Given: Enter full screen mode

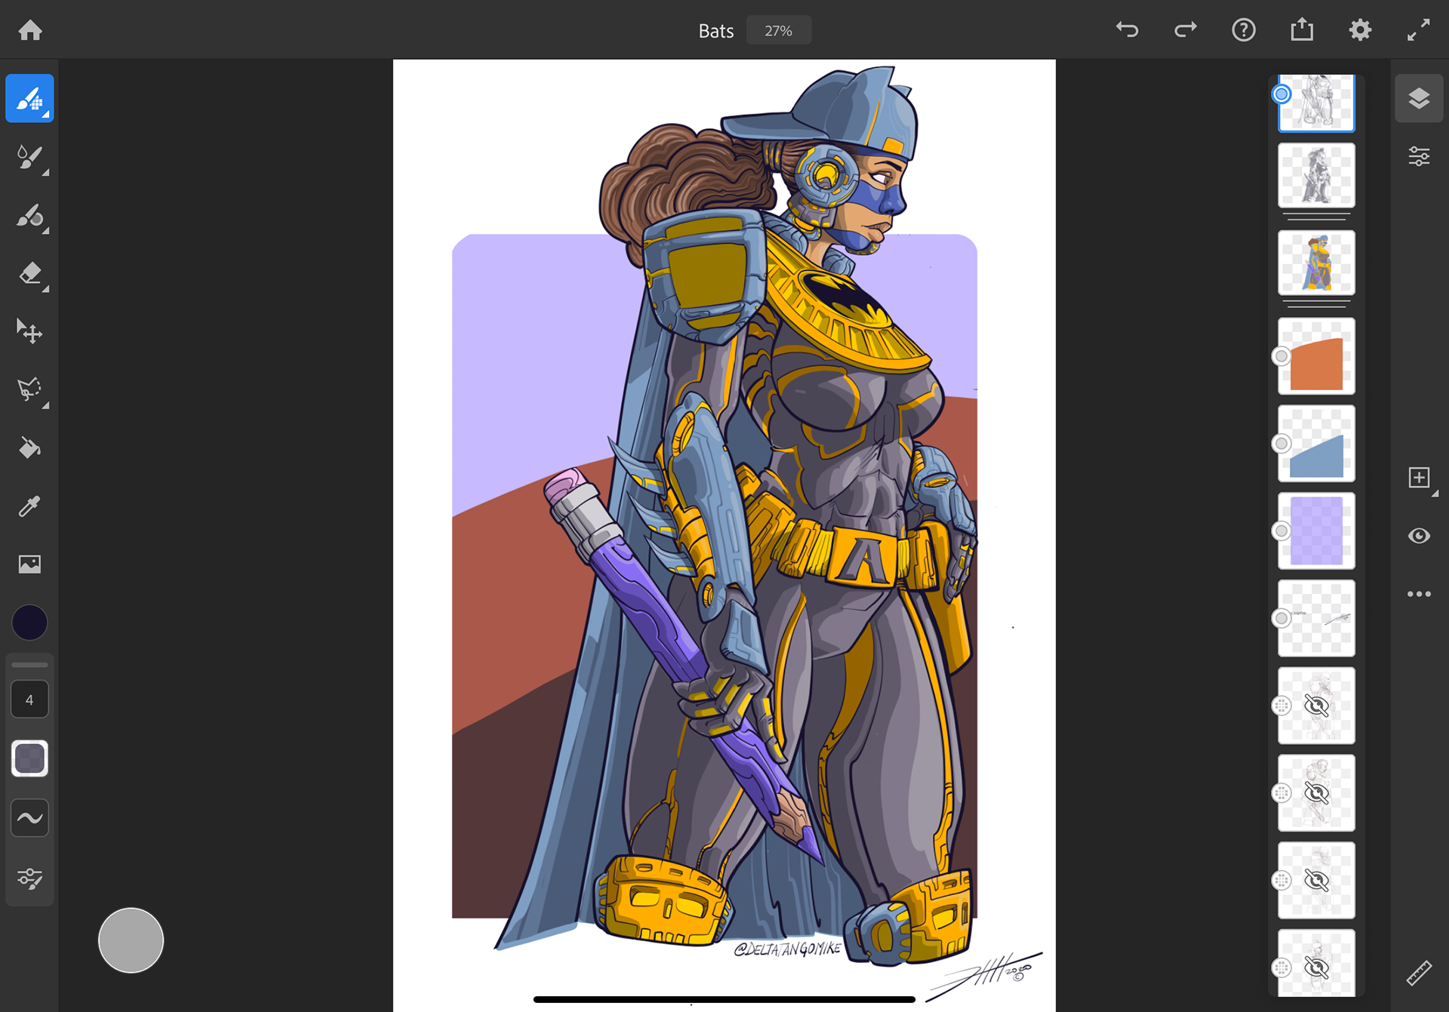Looking at the screenshot, I should [x=1419, y=30].
